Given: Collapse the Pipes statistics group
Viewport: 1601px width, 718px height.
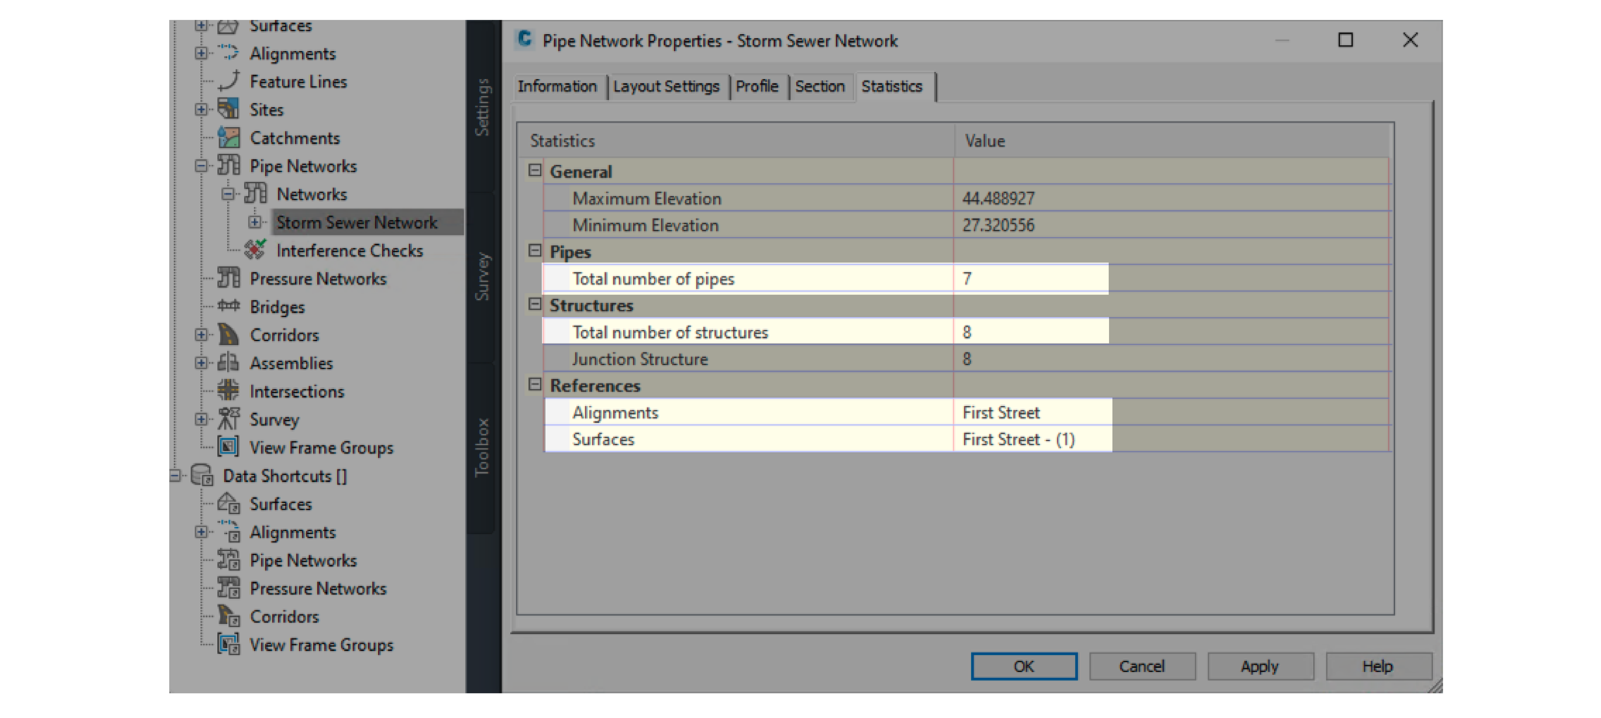Looking at the screenshot, I should (x=535, y=251).
